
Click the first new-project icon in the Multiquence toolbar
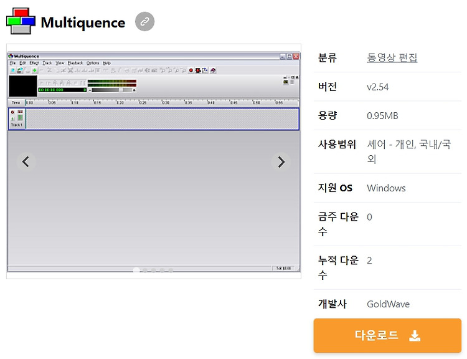coord(13,70)
